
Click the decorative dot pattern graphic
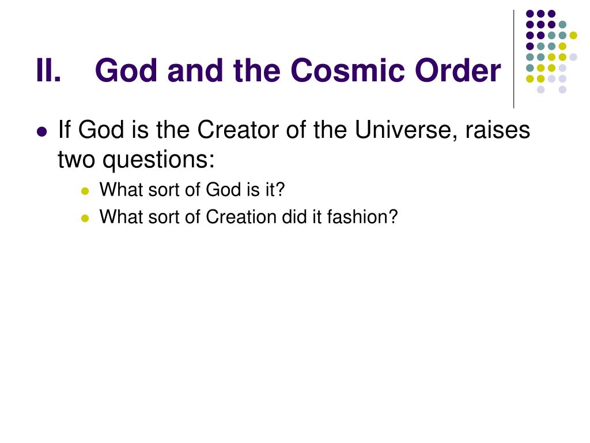551,51
